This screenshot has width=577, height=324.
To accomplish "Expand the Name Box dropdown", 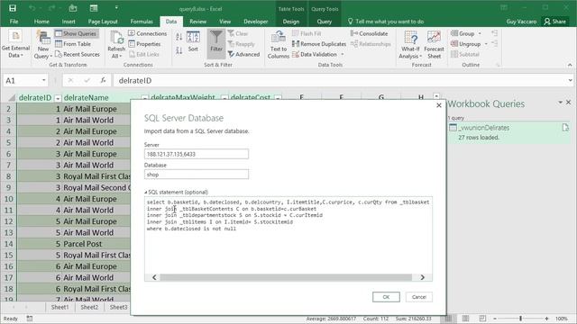I will [x=44, y=80].
